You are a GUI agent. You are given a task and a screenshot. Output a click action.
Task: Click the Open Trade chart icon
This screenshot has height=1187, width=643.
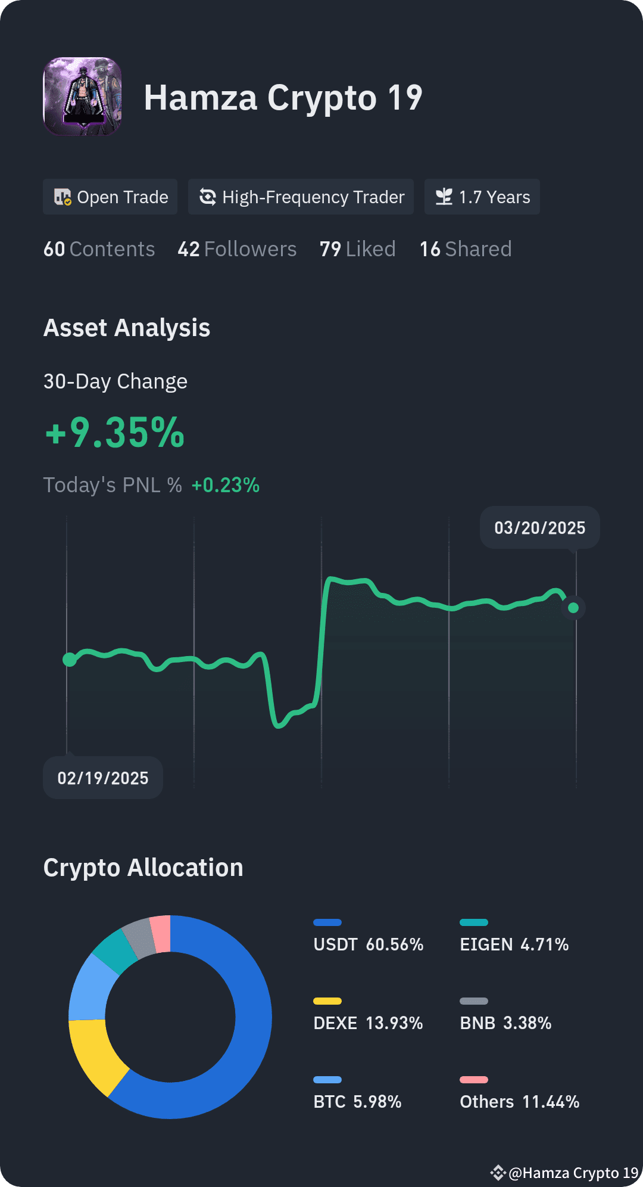click(63, 197)
